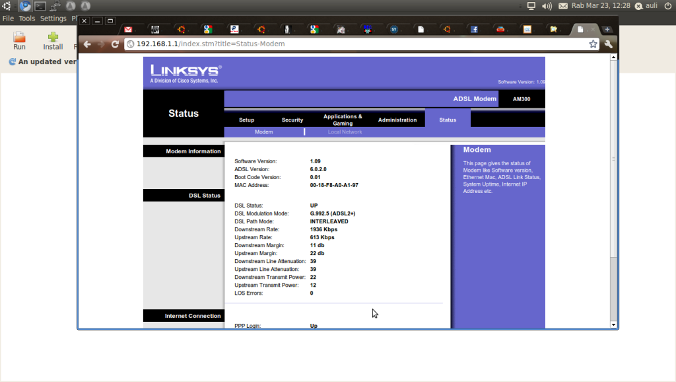This screenshot has height=382, width=676.
Task: Click the Downstream Margin value 11 db
Action: click(x=318, y=246)
